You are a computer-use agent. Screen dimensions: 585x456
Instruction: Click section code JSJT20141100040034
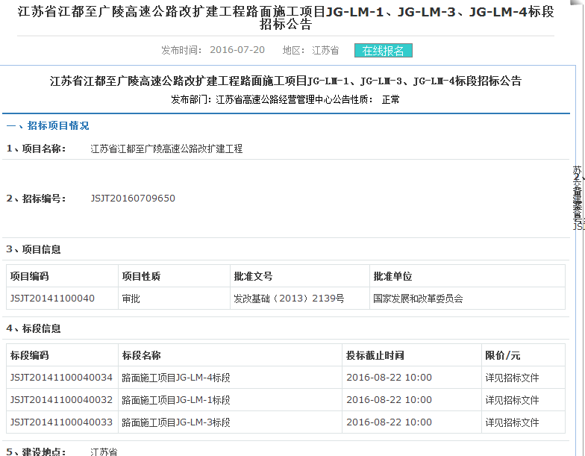tap(61, 378)
